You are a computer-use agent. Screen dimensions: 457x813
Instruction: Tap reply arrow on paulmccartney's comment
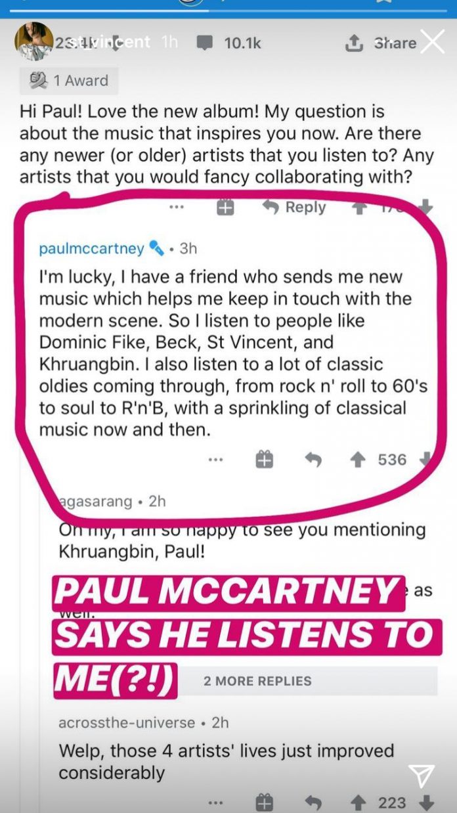(314, 460)
